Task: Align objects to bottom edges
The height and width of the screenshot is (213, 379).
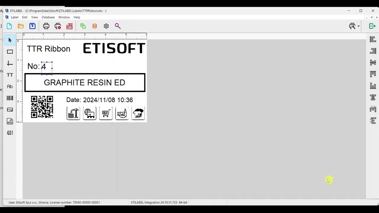Action: (x=373, y=86)
